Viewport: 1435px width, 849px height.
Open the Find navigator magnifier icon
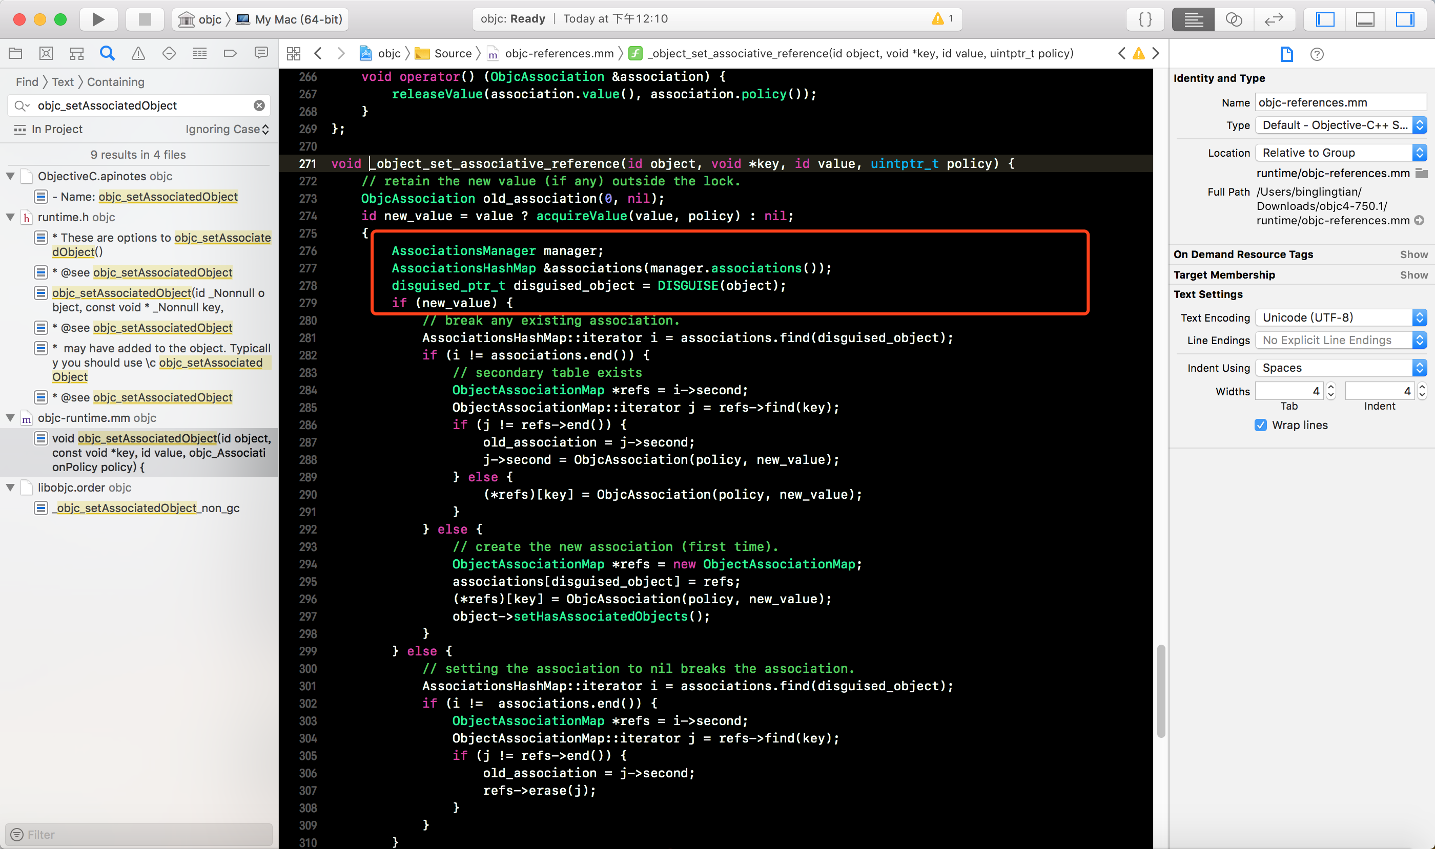107,54
